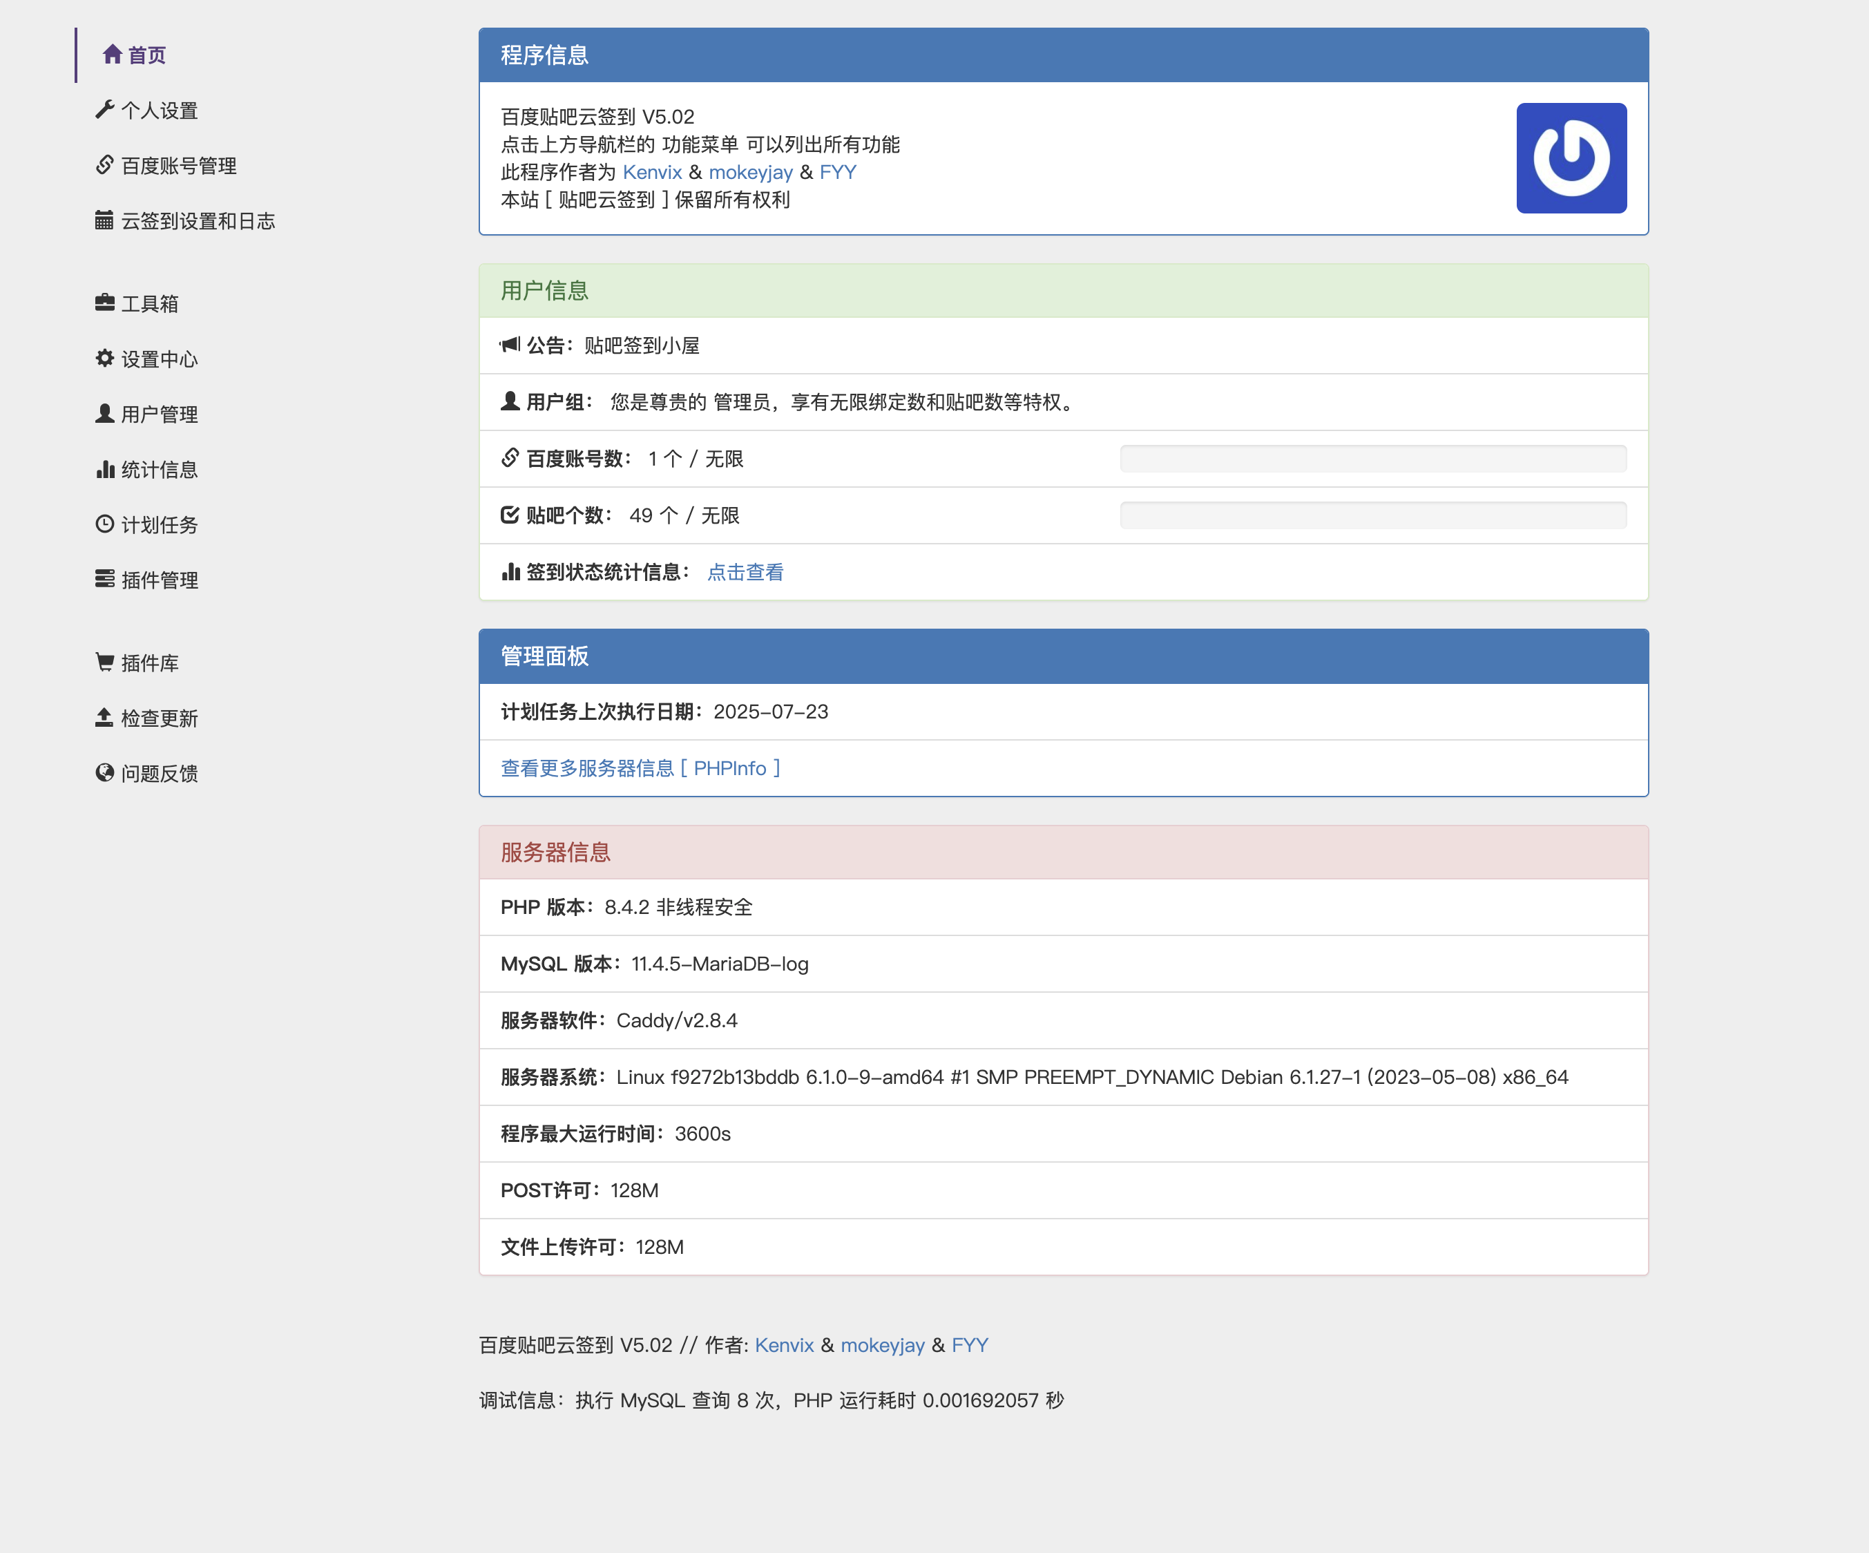Click the 服务器信息 panel header

[1064, 852]
